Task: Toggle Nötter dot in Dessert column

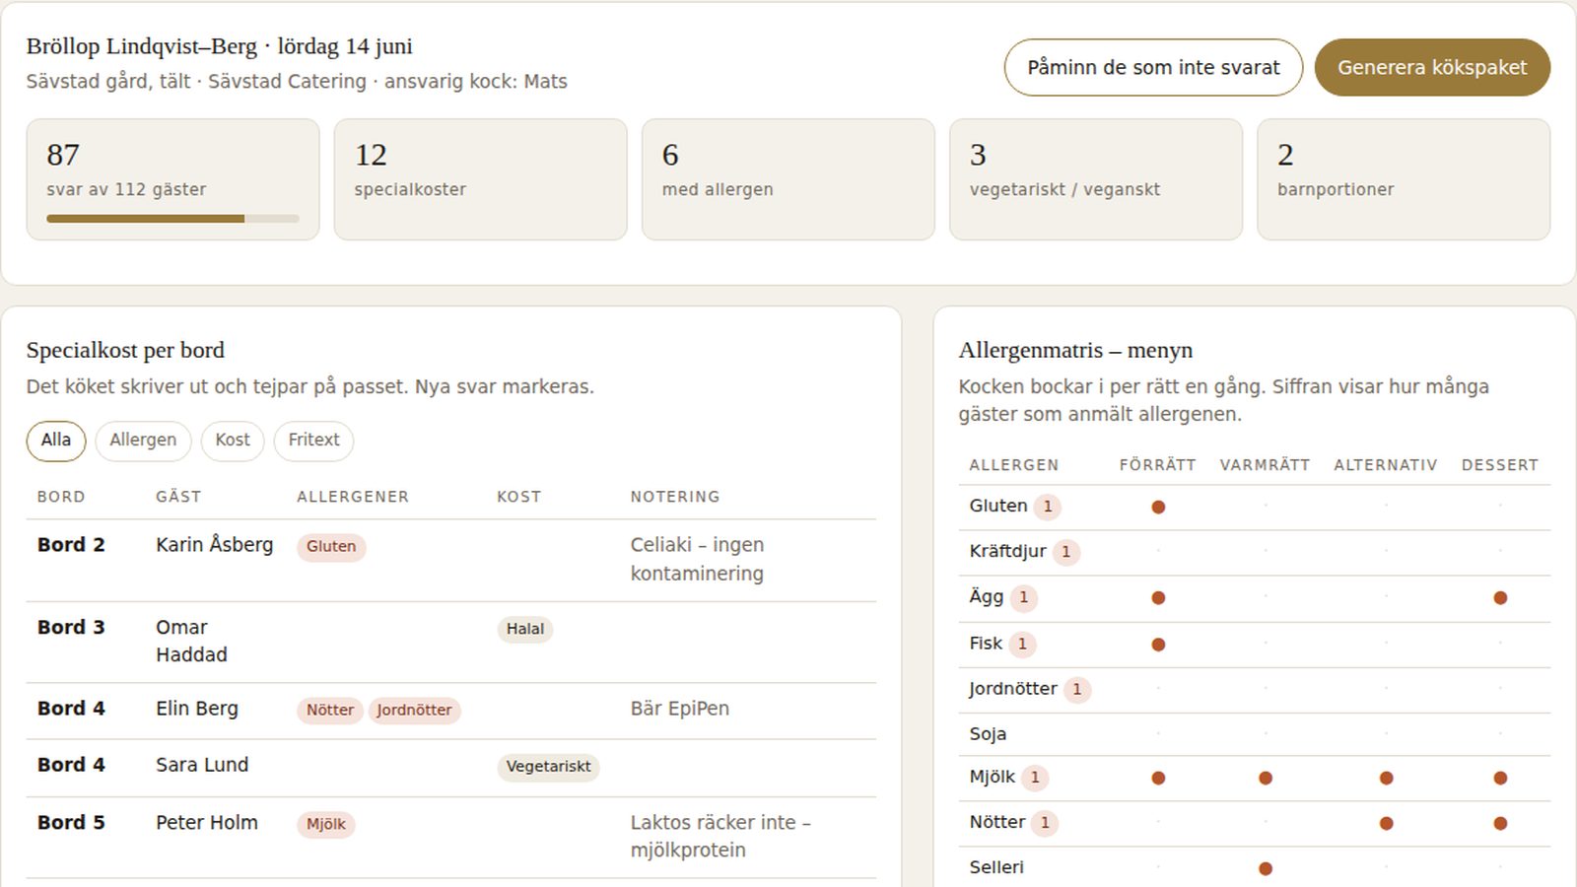Action: pos(1500,823)
